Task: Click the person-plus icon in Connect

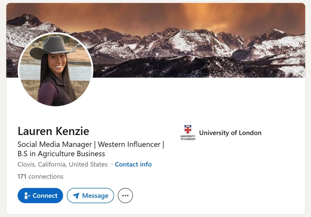Action: coord(27,196)
